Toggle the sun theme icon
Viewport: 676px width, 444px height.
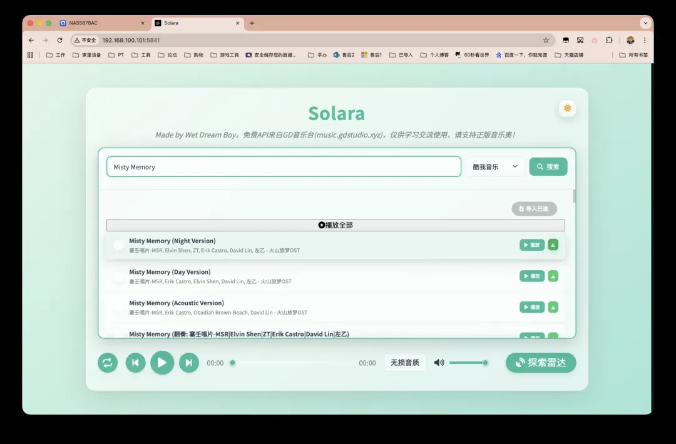(567, 108)
